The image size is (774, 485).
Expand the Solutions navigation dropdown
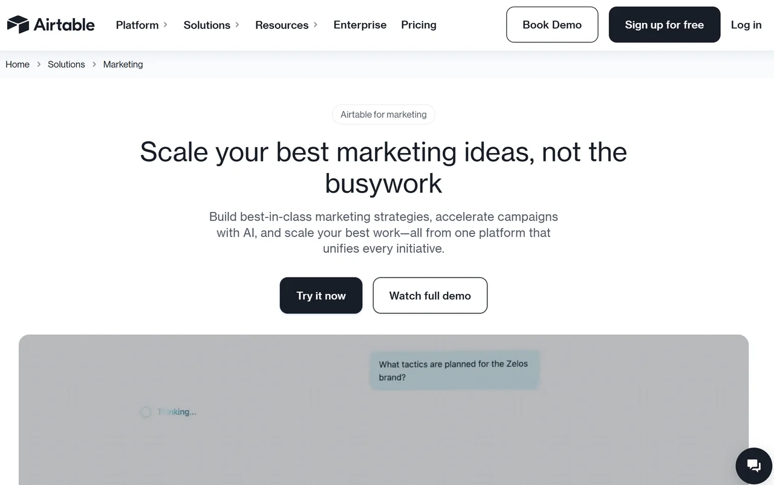point(207,25)
